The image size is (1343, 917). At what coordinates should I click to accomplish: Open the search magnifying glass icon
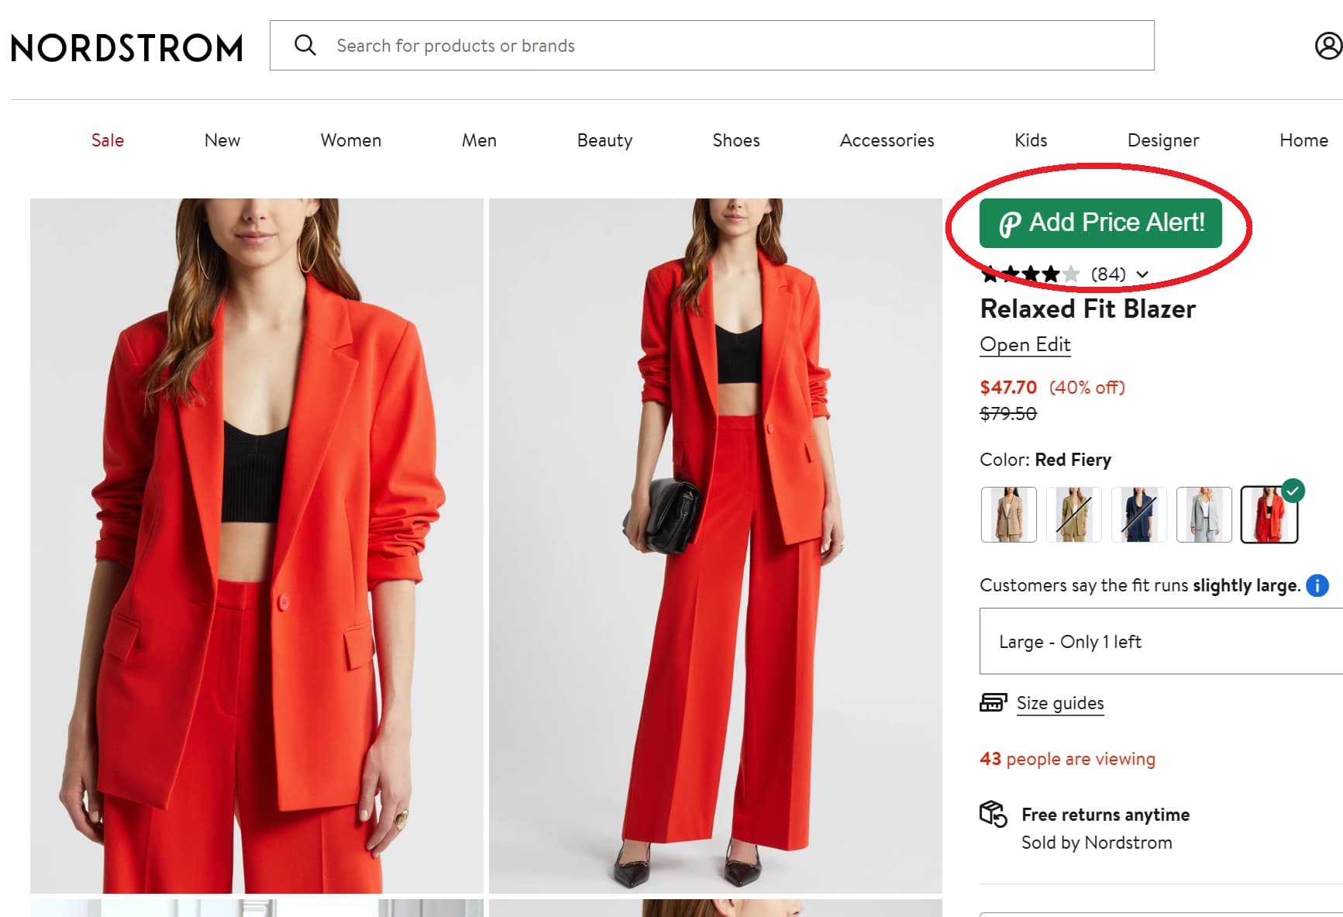pyautogui.click(x=305, y=45)
